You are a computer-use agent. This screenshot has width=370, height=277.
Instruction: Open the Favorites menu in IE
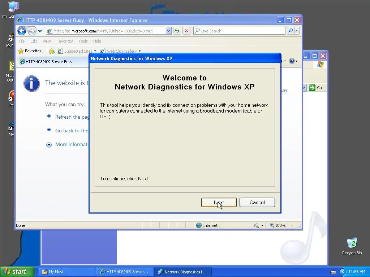[64, 41]
